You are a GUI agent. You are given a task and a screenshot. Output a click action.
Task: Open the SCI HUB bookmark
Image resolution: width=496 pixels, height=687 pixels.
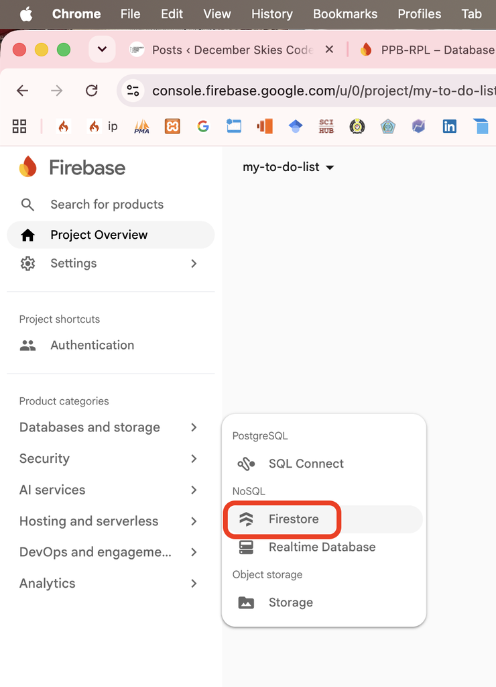326,127
